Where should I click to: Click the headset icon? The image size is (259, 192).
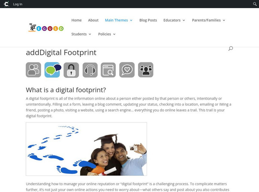click(x=90, y=70)
